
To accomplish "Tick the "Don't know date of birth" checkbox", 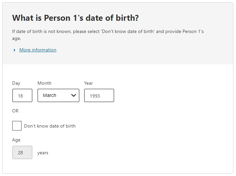I will point(17,126).
